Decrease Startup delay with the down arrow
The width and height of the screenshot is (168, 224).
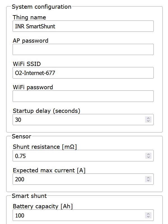pyautogui.click(x=148, y=121)
